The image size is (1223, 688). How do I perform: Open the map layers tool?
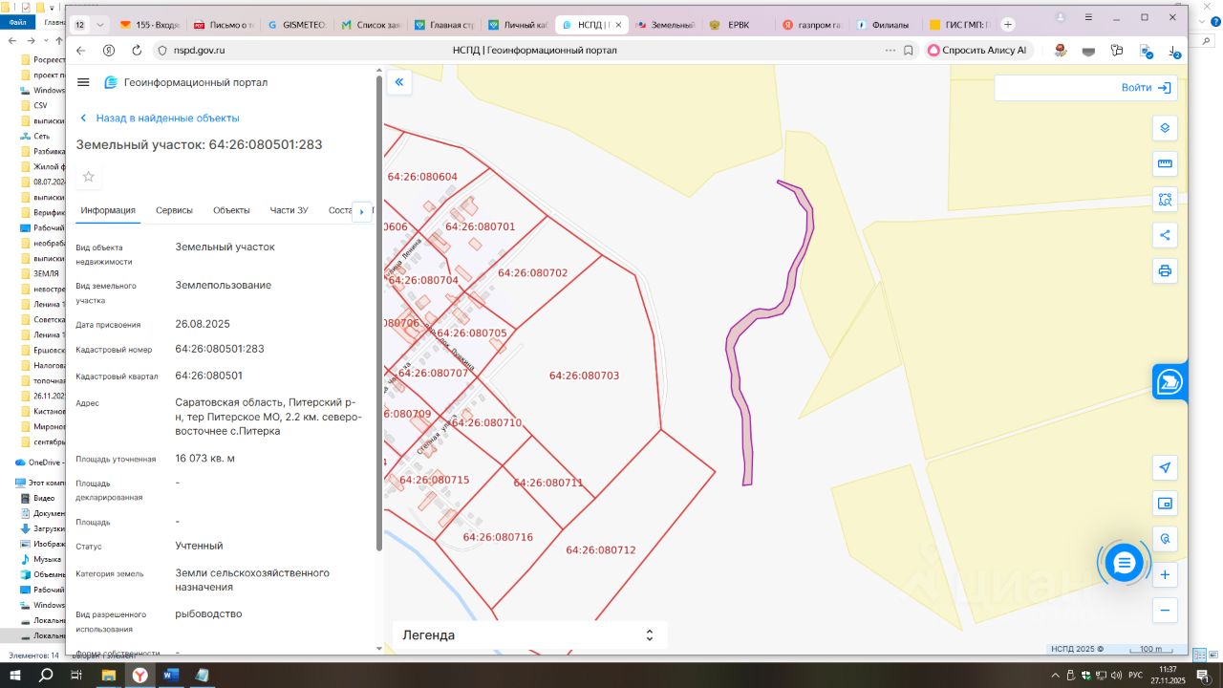point(1165,128)
